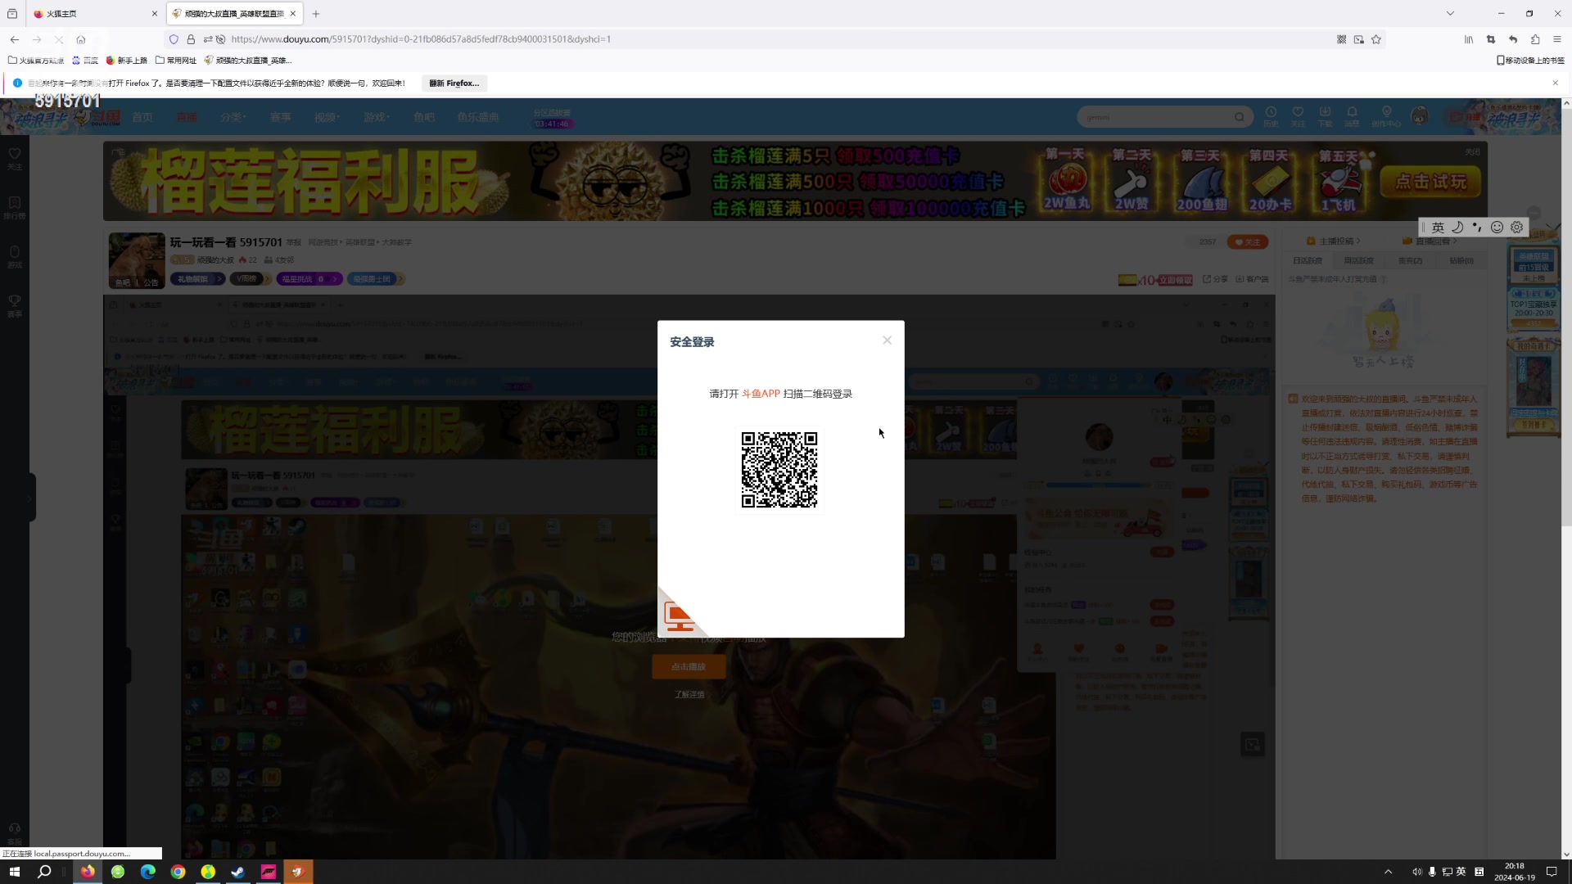This screenshot has width=1572, height=884.
Task: Toggle IME moon half-width mode
Action: pos(1457,228)
